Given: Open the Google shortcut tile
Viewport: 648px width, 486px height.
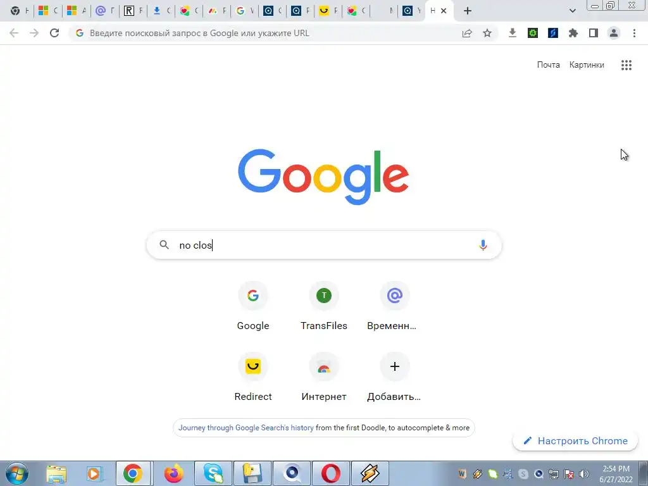Looking at the screenshot, I should 253,307.
